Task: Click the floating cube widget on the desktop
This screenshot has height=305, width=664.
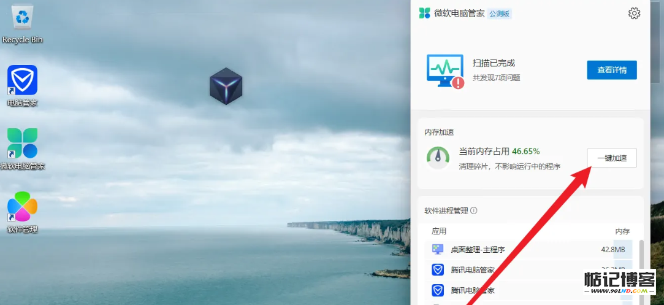Action: (226, 86)
